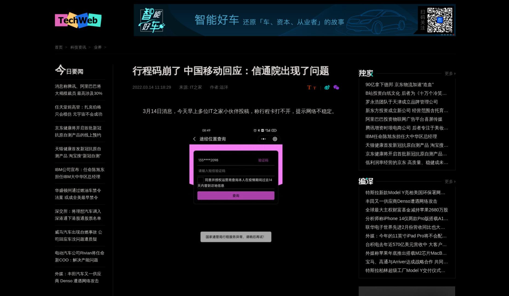Open 腾讯增资时垠电商公司 article

(407, 128)
